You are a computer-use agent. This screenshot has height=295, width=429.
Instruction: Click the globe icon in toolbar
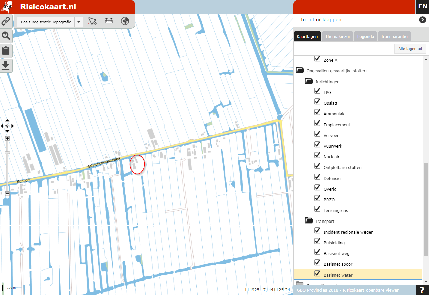click(x=125, y=21)
